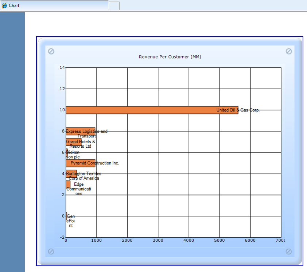Click the 4000 x-axis label
Image resolution: width=307 pixels, height=272 pixels.
(x=189, y=241)
